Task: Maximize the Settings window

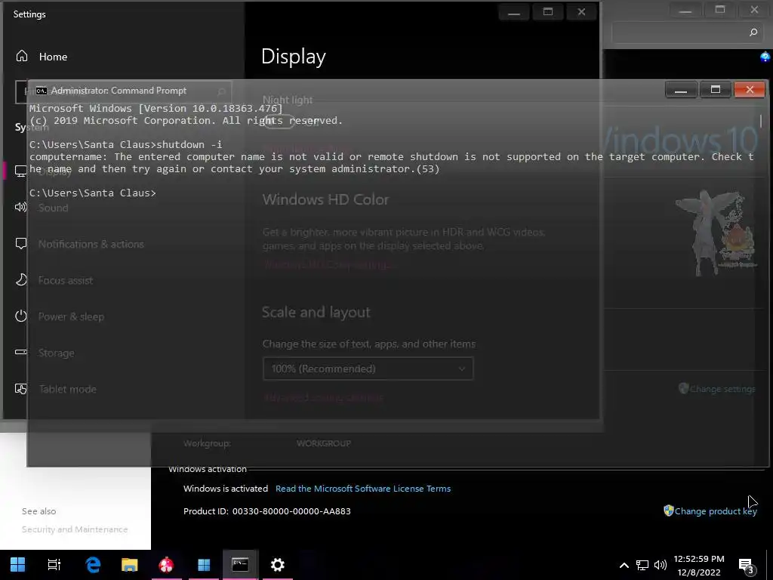Action: tap(548, 12)
